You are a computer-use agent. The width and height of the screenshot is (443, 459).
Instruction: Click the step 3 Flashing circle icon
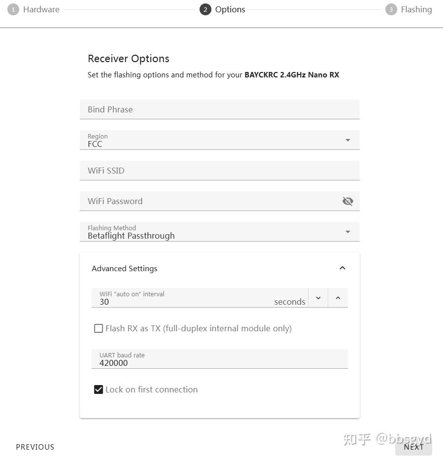tap(391, 9)
